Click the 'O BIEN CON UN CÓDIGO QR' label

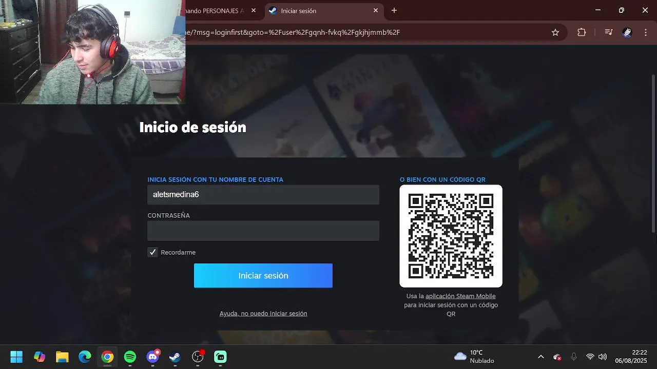[x=442, y=179]
